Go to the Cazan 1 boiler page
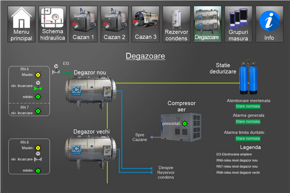The image size is (290, 193). point(83,24)
